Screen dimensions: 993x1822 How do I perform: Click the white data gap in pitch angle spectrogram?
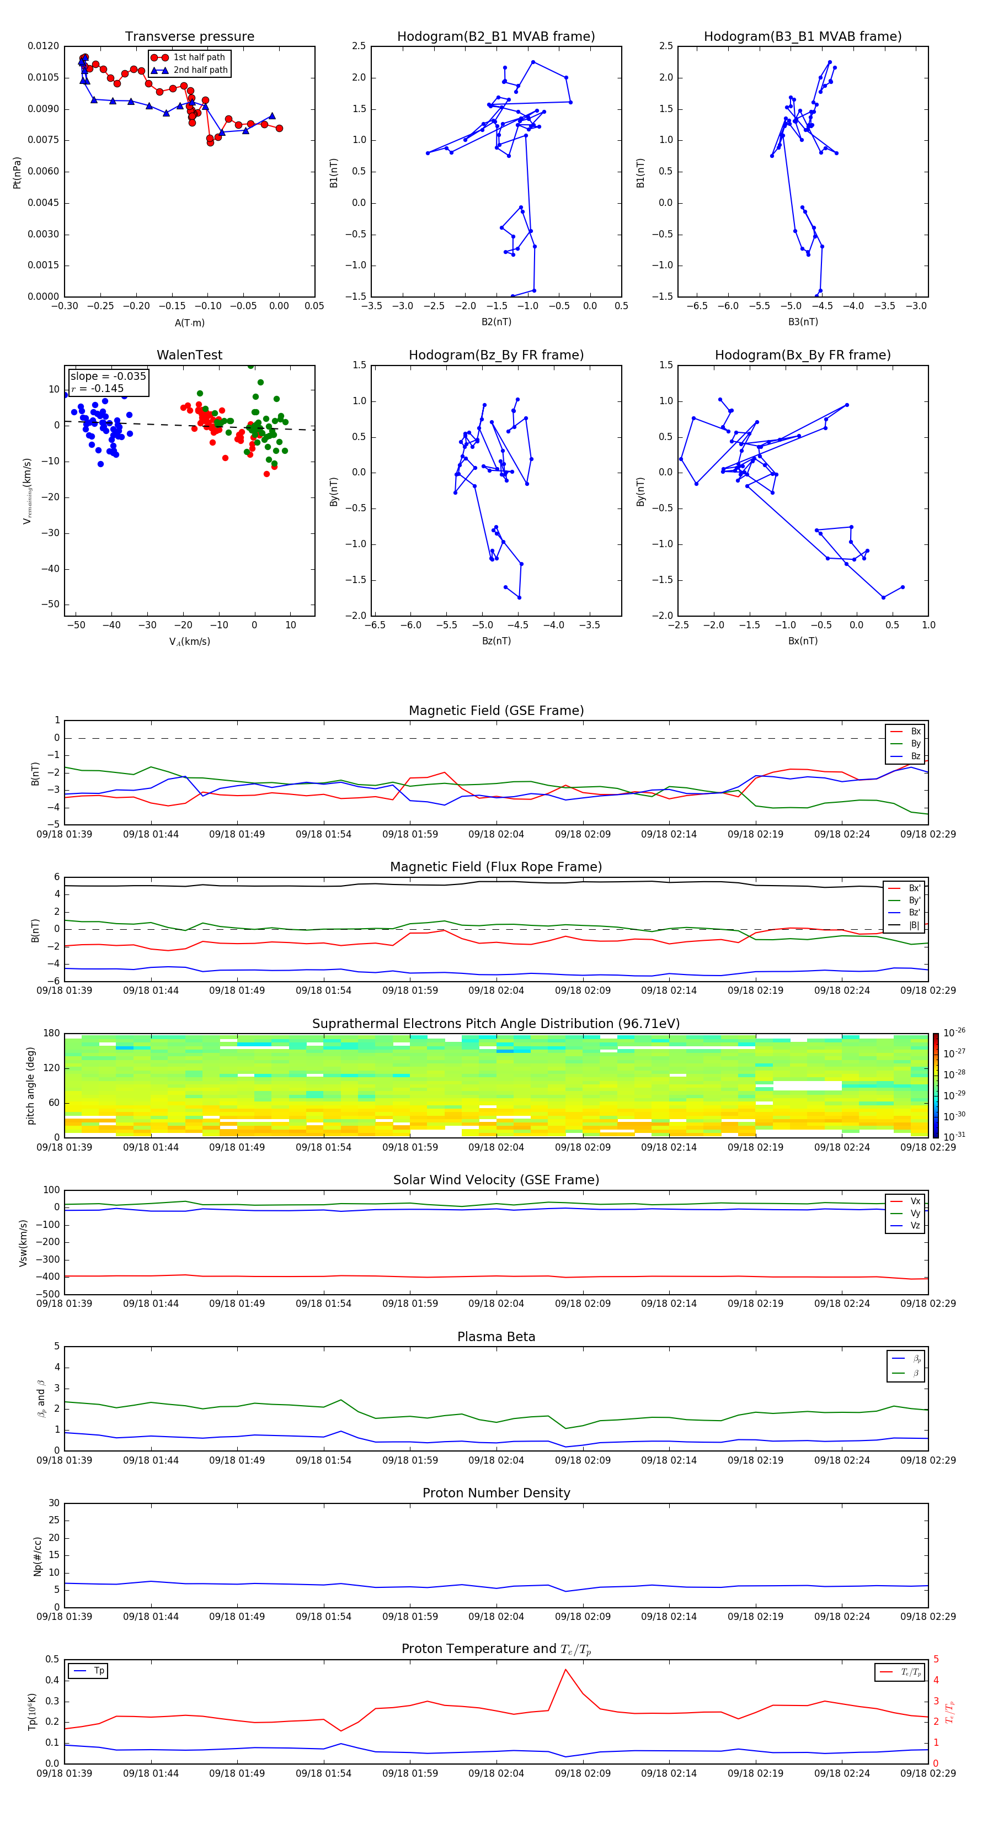(807, 1085)
